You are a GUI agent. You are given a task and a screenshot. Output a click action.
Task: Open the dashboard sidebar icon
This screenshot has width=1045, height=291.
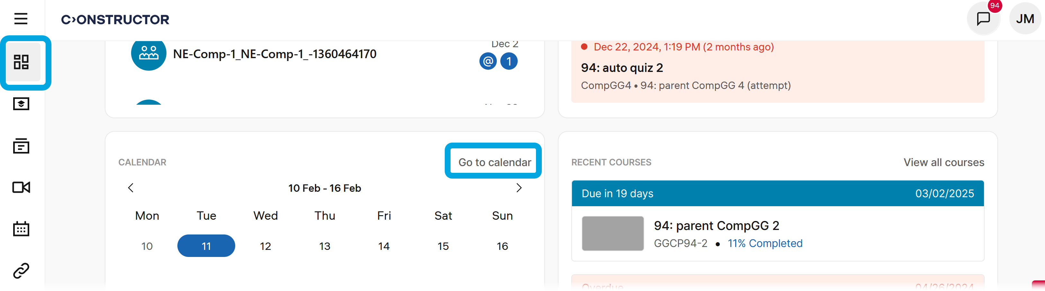pos(21,62)
